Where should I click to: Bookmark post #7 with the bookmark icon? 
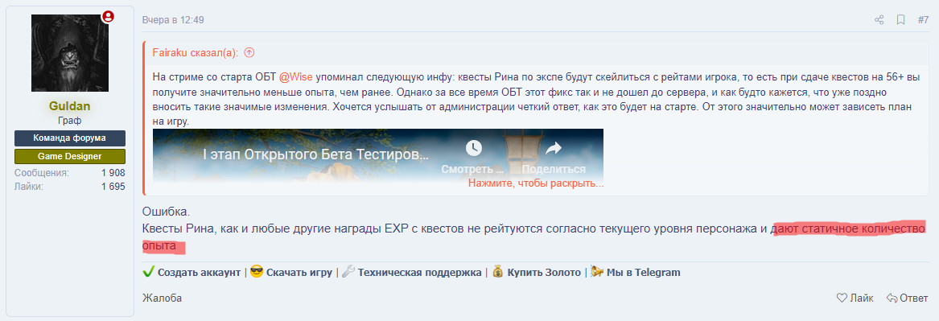click(900, 20)
